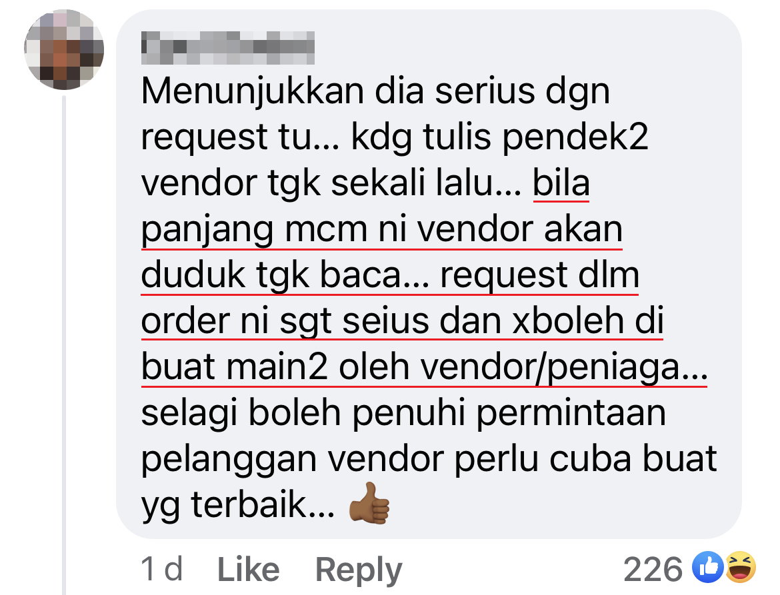This screenshot has height=595, width=780.
Task: Click the text "selagi boleh penuhi permintaan"
Action: coord(403,414)
